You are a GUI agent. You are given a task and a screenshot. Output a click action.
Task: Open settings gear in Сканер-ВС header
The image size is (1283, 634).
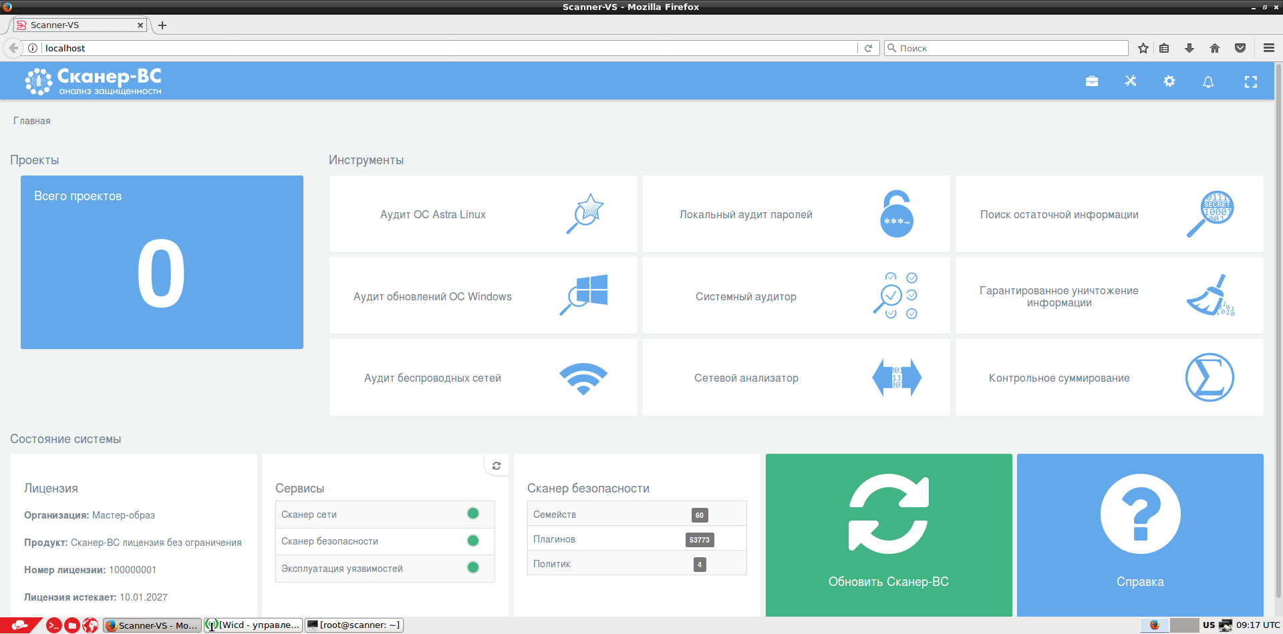pos(1169,81)
